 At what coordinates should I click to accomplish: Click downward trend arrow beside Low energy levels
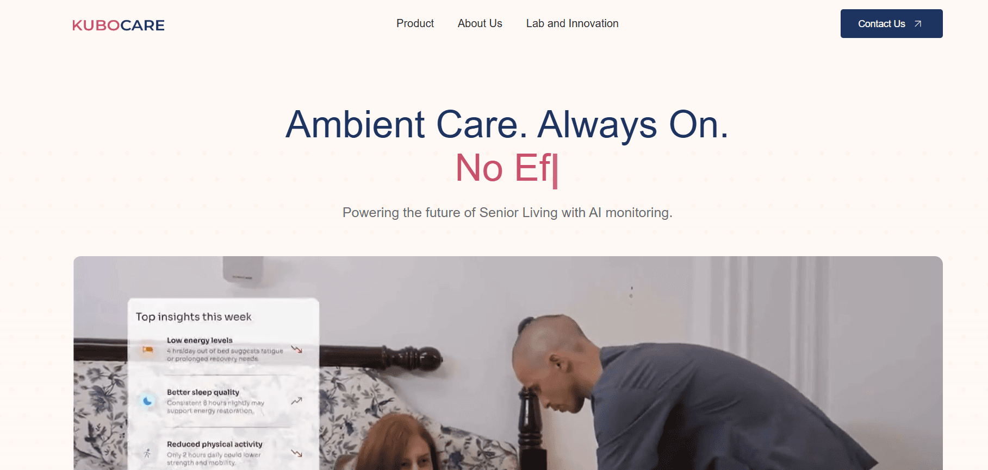[x=296, y=349]
